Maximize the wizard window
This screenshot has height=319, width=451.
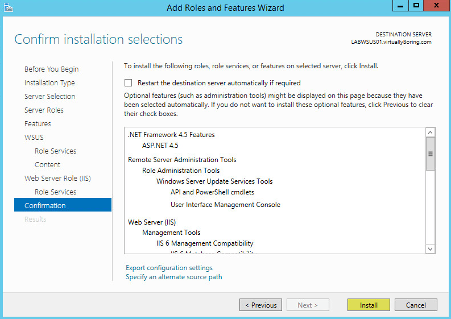(x=416, y=6)
